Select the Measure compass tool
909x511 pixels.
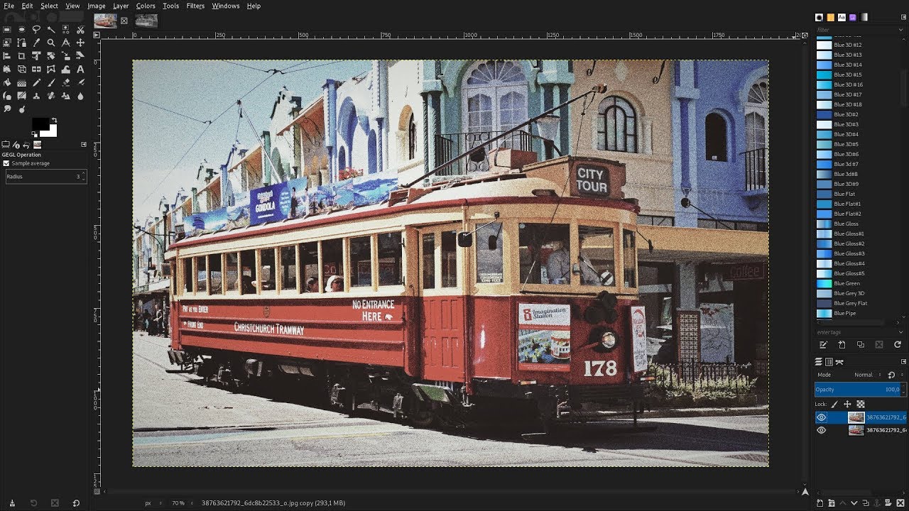click(x=65, y=43)
